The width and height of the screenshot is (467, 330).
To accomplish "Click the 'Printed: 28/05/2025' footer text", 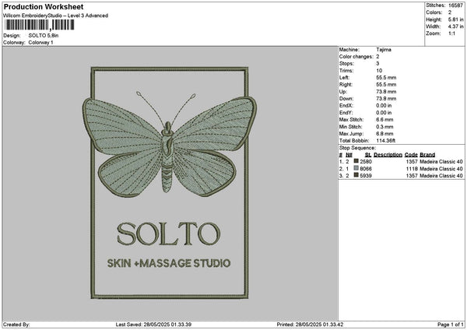I will 310,325.
